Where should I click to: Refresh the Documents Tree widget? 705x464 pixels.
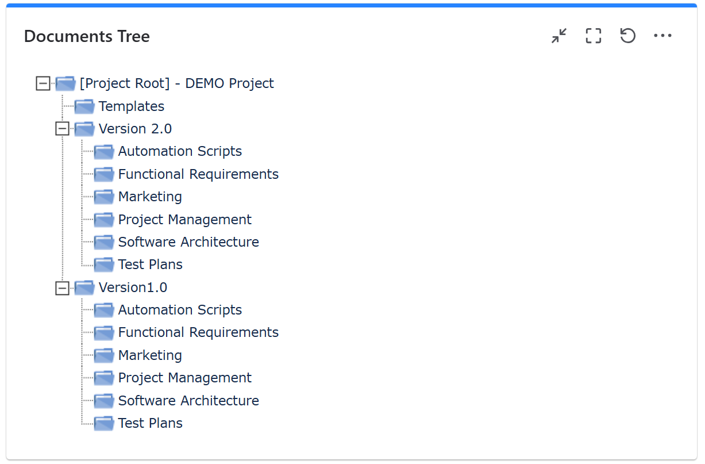click(x=627, y=36)
